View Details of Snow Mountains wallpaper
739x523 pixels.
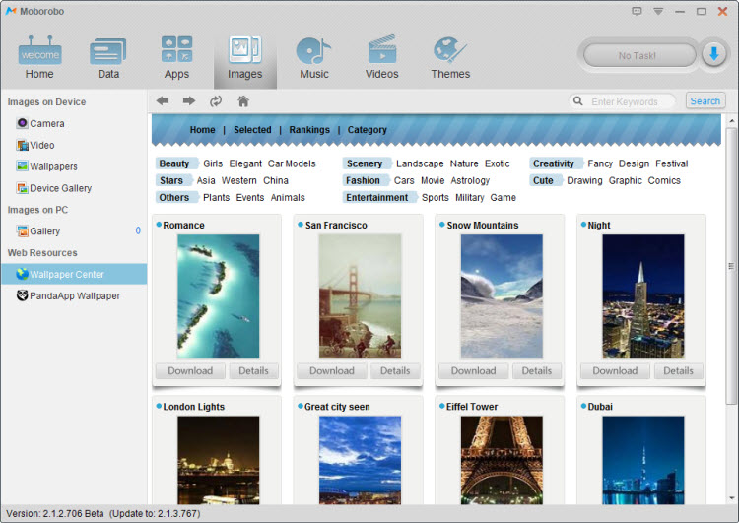tap(536, 370)
